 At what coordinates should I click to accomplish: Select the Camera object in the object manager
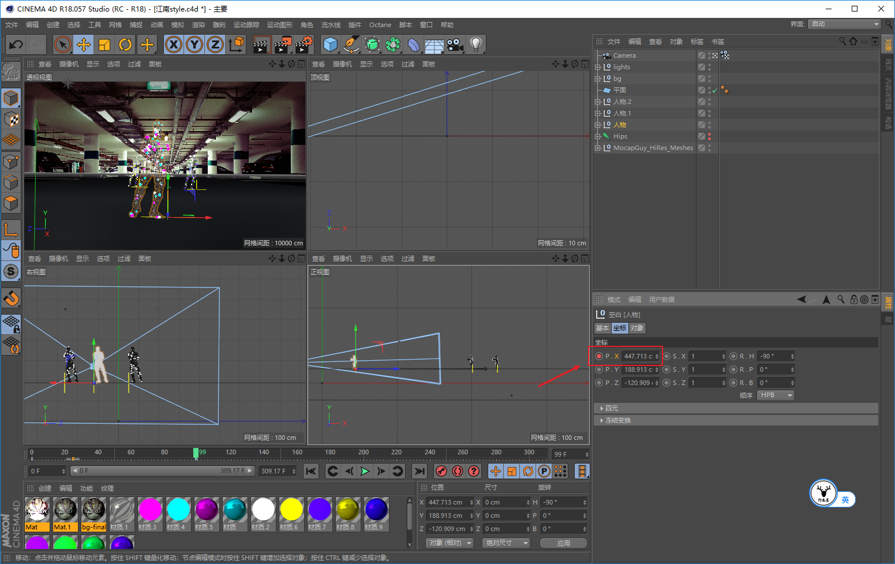[624, 55]
